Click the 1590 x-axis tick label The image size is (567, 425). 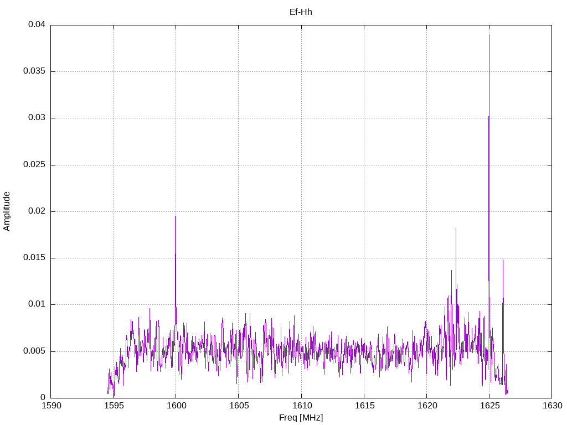pos(51,406)
